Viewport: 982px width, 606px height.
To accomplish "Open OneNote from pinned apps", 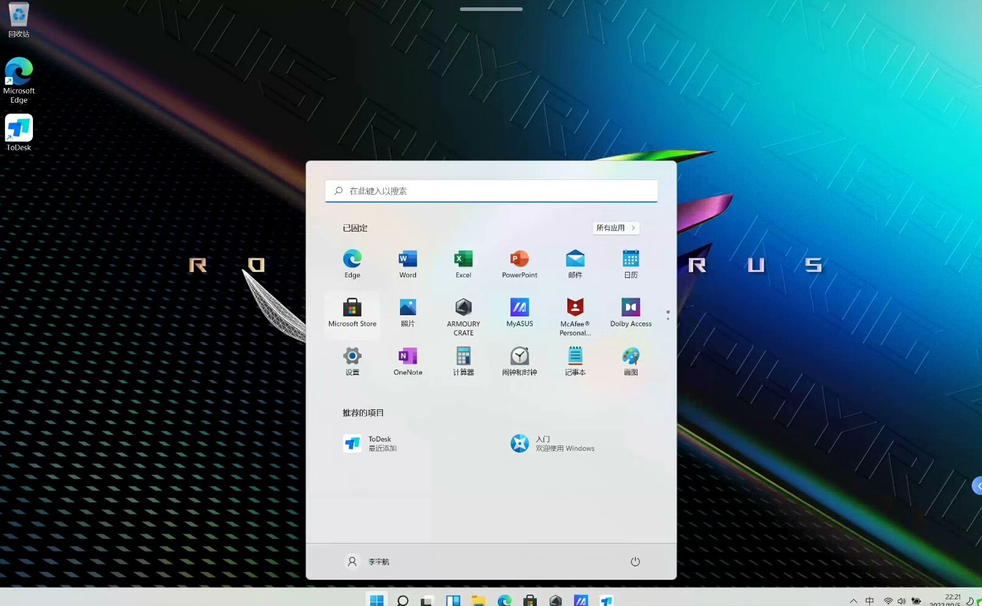I will [x=407, y=360].
